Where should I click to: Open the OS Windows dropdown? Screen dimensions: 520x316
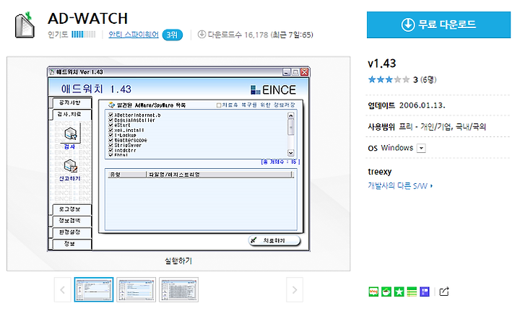point(421,148)
